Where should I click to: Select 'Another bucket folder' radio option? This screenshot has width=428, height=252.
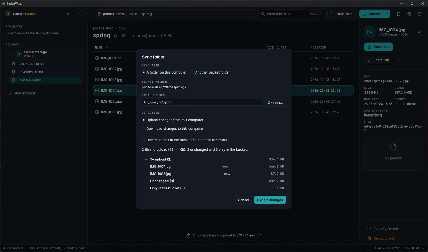click(x=192, y=72)
